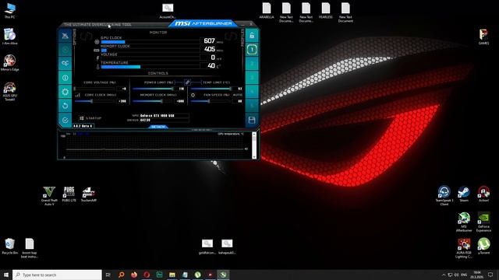
Task: Open File Explorer from the taskbar
Action: 172,275
